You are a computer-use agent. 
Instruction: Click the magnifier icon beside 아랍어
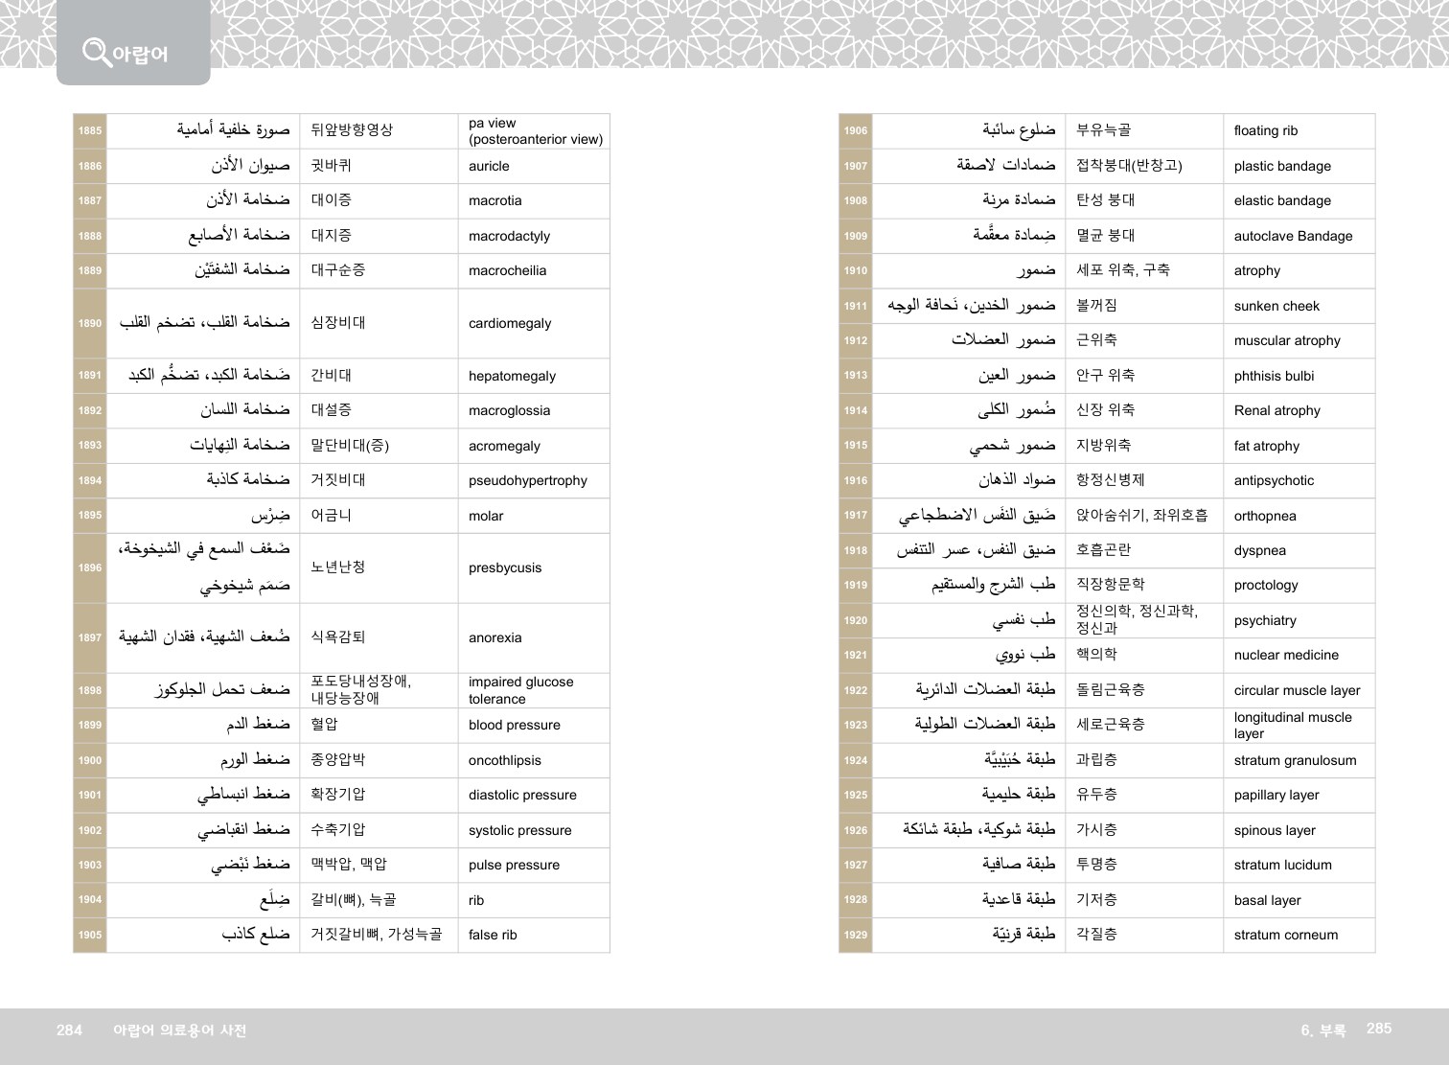click(96, 52)
